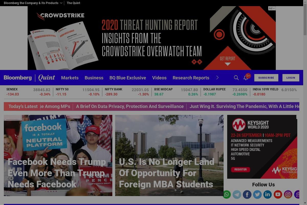The height and width of the screenshot is (205, 307).
Task: Click the Keysight logo in sidebar ad
Action: (250, 125)
